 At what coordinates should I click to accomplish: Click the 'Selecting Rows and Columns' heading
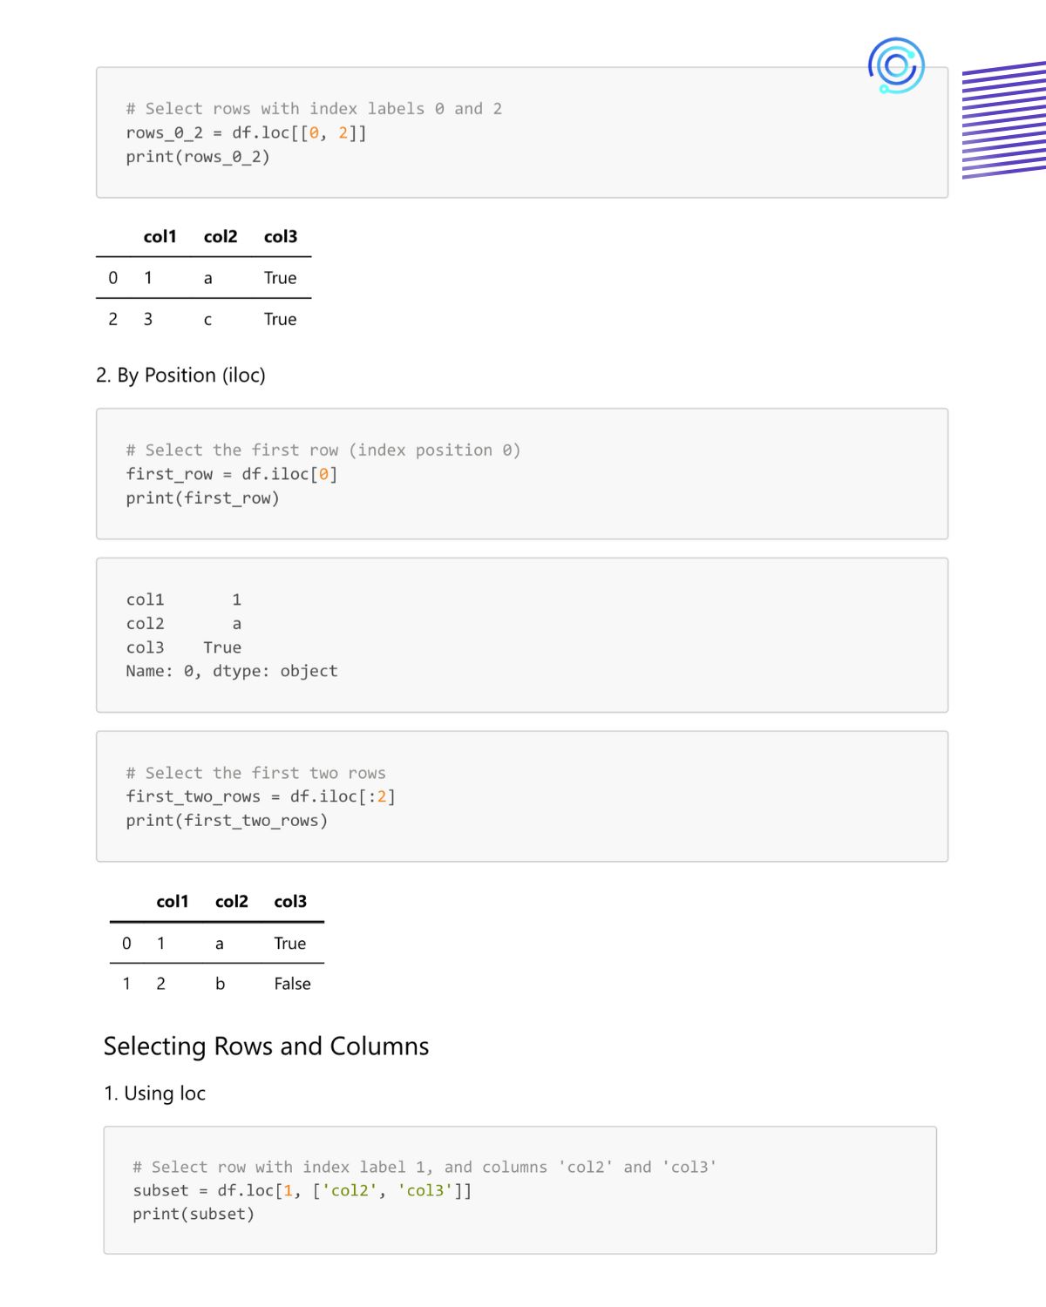[x=266, y=1046]
